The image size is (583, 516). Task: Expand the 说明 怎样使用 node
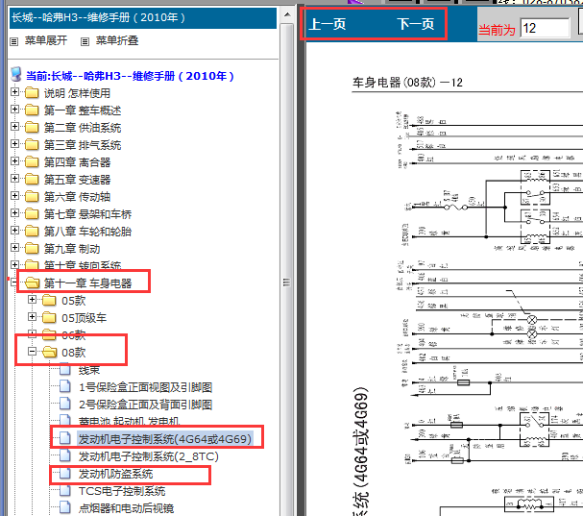click(x=14, y=91)
